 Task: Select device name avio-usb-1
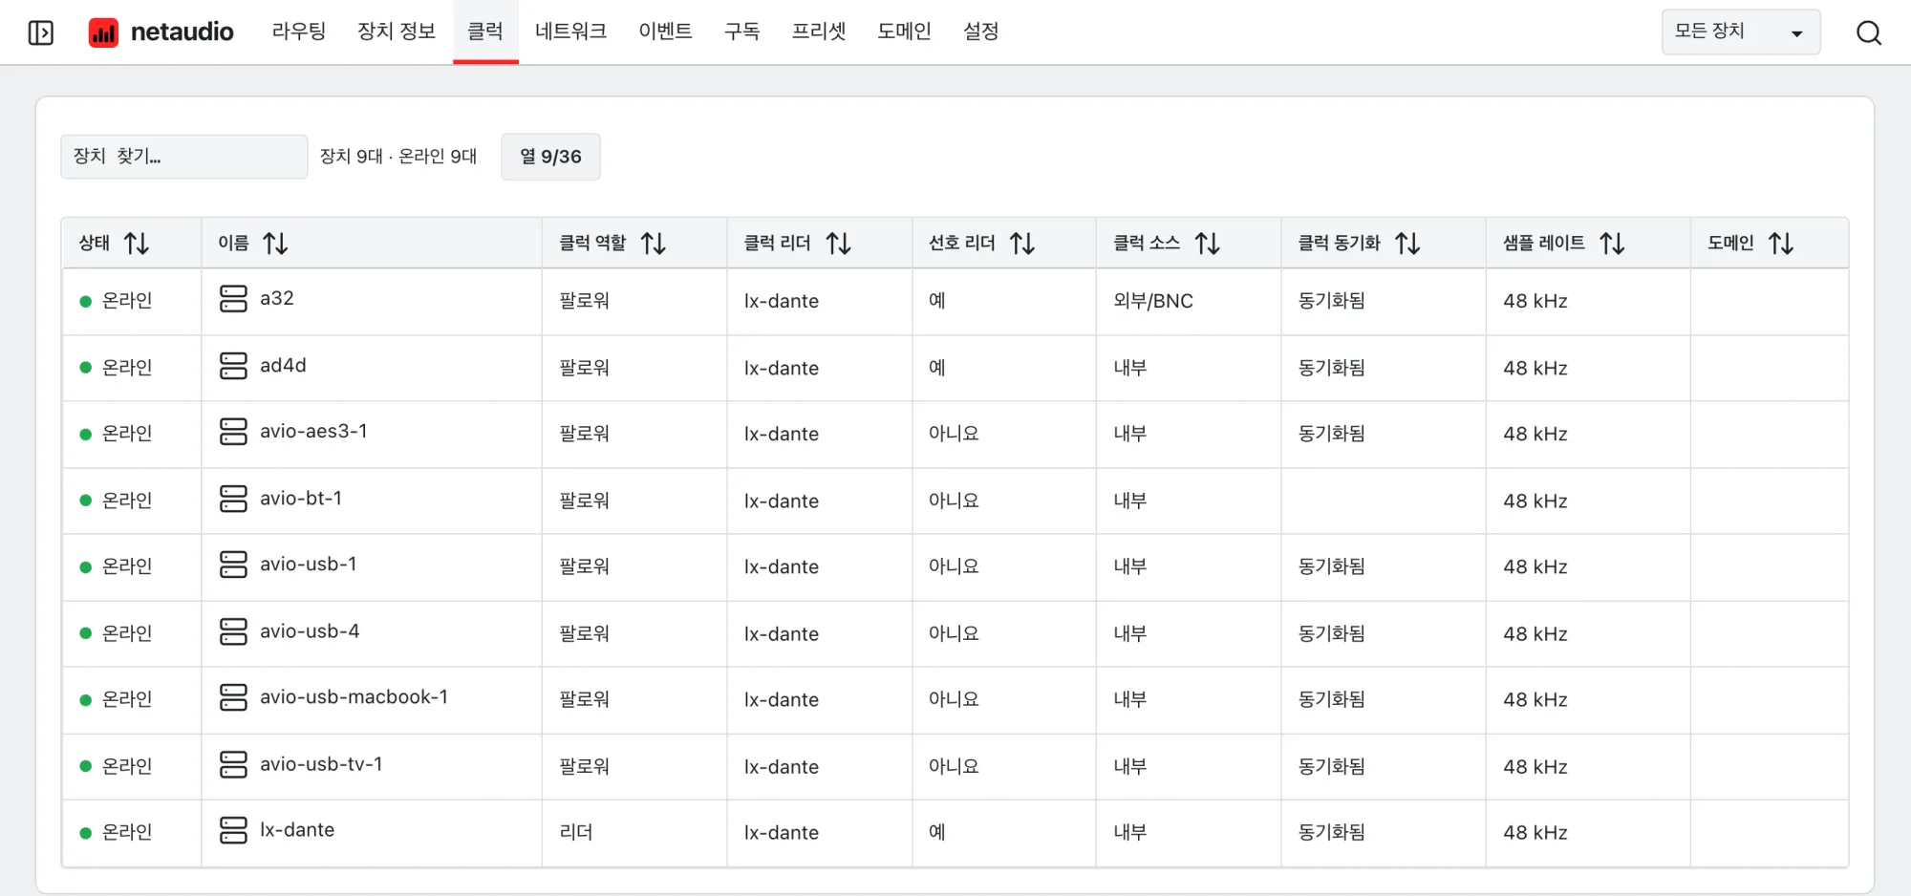(309, 565)
